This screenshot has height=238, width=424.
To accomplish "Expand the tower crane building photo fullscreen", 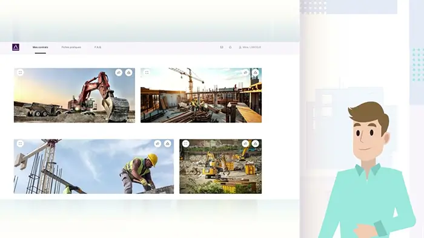I will [x=147, y=72].
